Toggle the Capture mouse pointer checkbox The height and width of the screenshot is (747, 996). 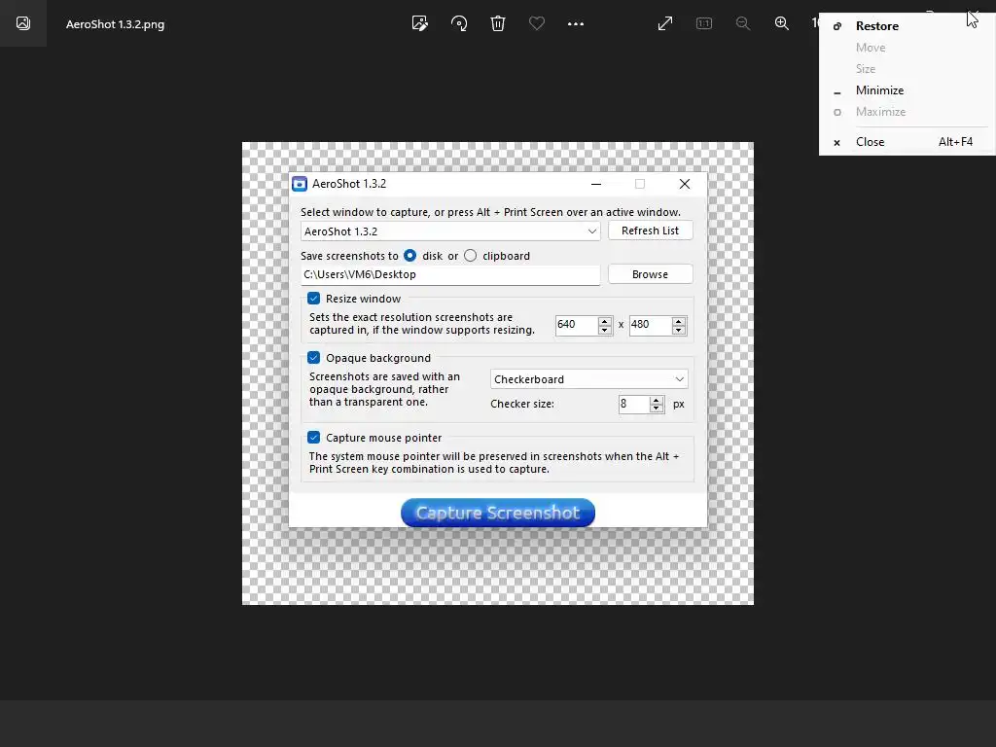(314, 437)
